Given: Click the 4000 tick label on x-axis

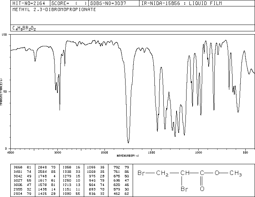Looking at the screenshot, I should tap(11, 152).
